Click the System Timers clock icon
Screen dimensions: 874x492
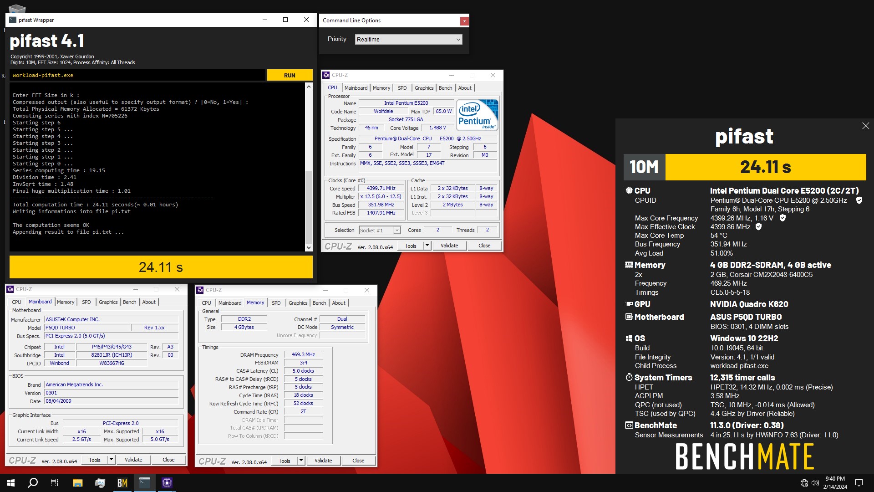(629, 377)
